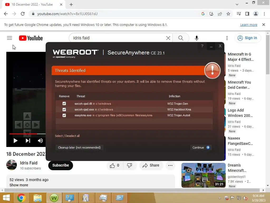Click the Google icon in address bar
Screen dimensions: 270x203
(203, 14)
